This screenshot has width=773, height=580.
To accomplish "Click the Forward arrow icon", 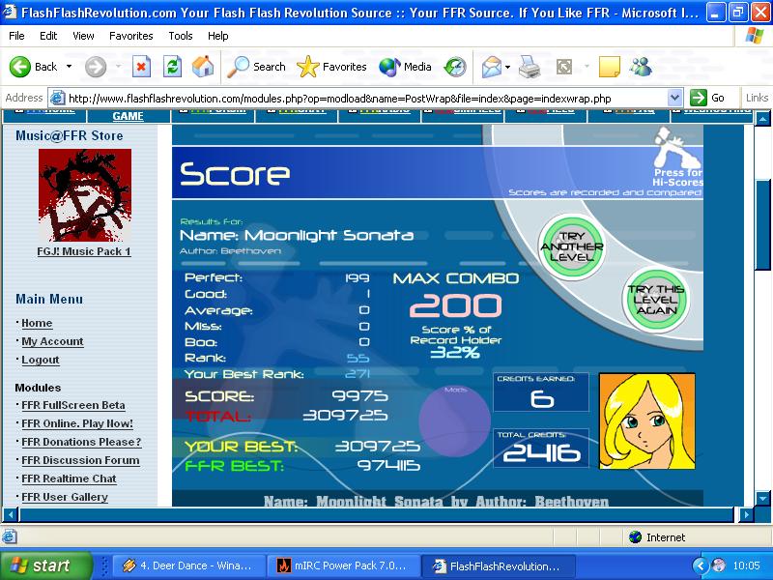I will tap(95, 67).
